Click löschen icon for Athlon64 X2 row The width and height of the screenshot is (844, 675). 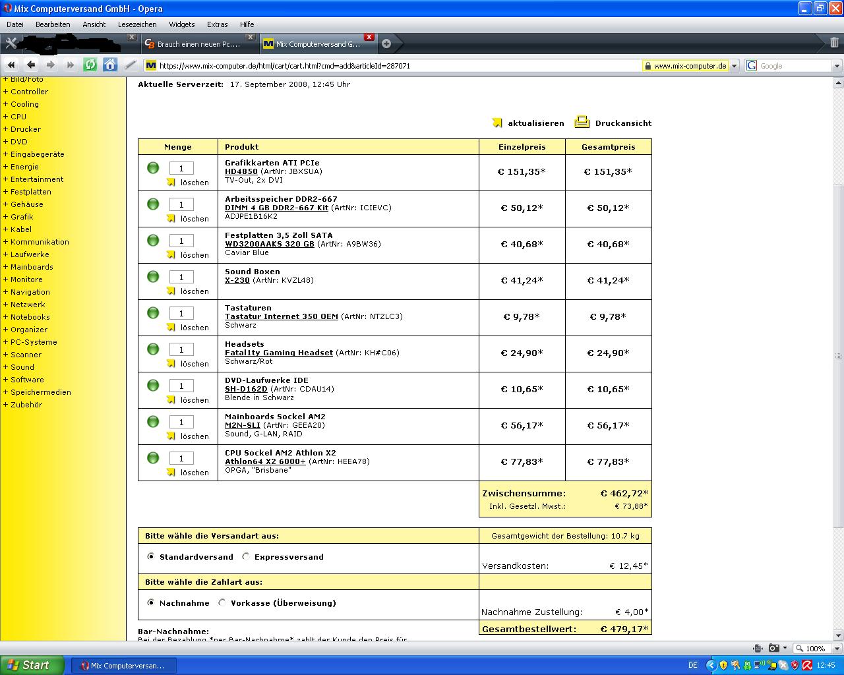click(x=171, y=472)
